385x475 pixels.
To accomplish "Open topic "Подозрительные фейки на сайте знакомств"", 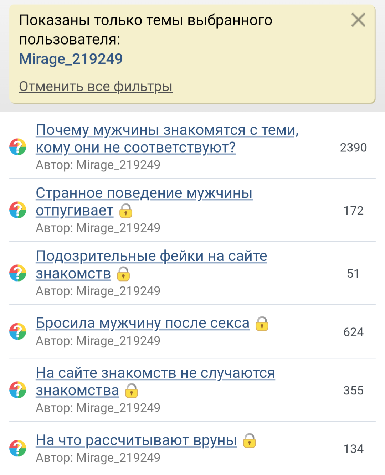I will (x=151, y=257).
